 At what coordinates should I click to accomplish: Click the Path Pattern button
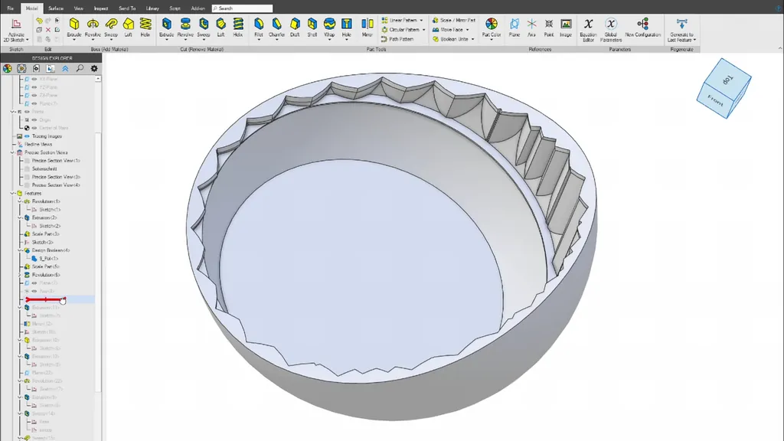[x=397, y=39]
